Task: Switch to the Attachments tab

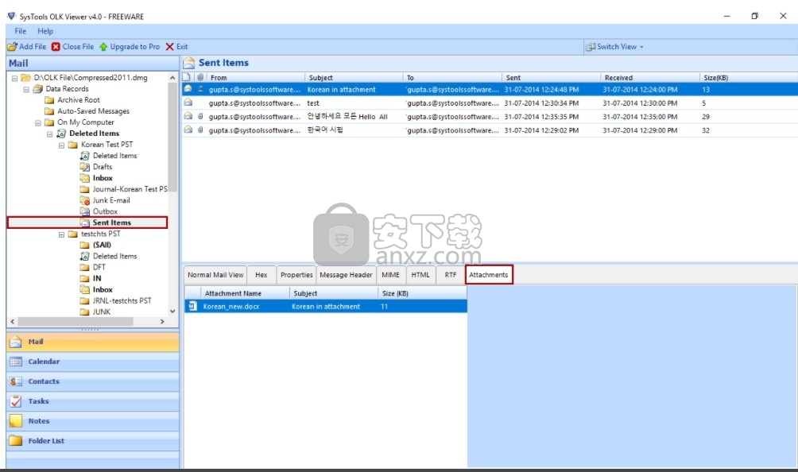Action: point(489,275)
